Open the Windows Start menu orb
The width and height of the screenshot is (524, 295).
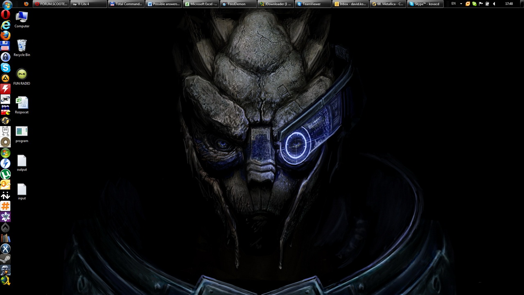tap(7, 5)
